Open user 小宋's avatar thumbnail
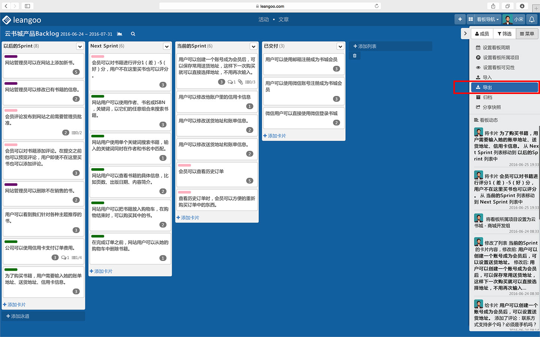Viewport: 540px width, 337px height. click(x=507, y=19)
